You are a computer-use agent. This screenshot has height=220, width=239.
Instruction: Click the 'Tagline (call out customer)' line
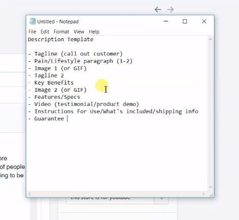pyautogui.click(x=75, y=54)
